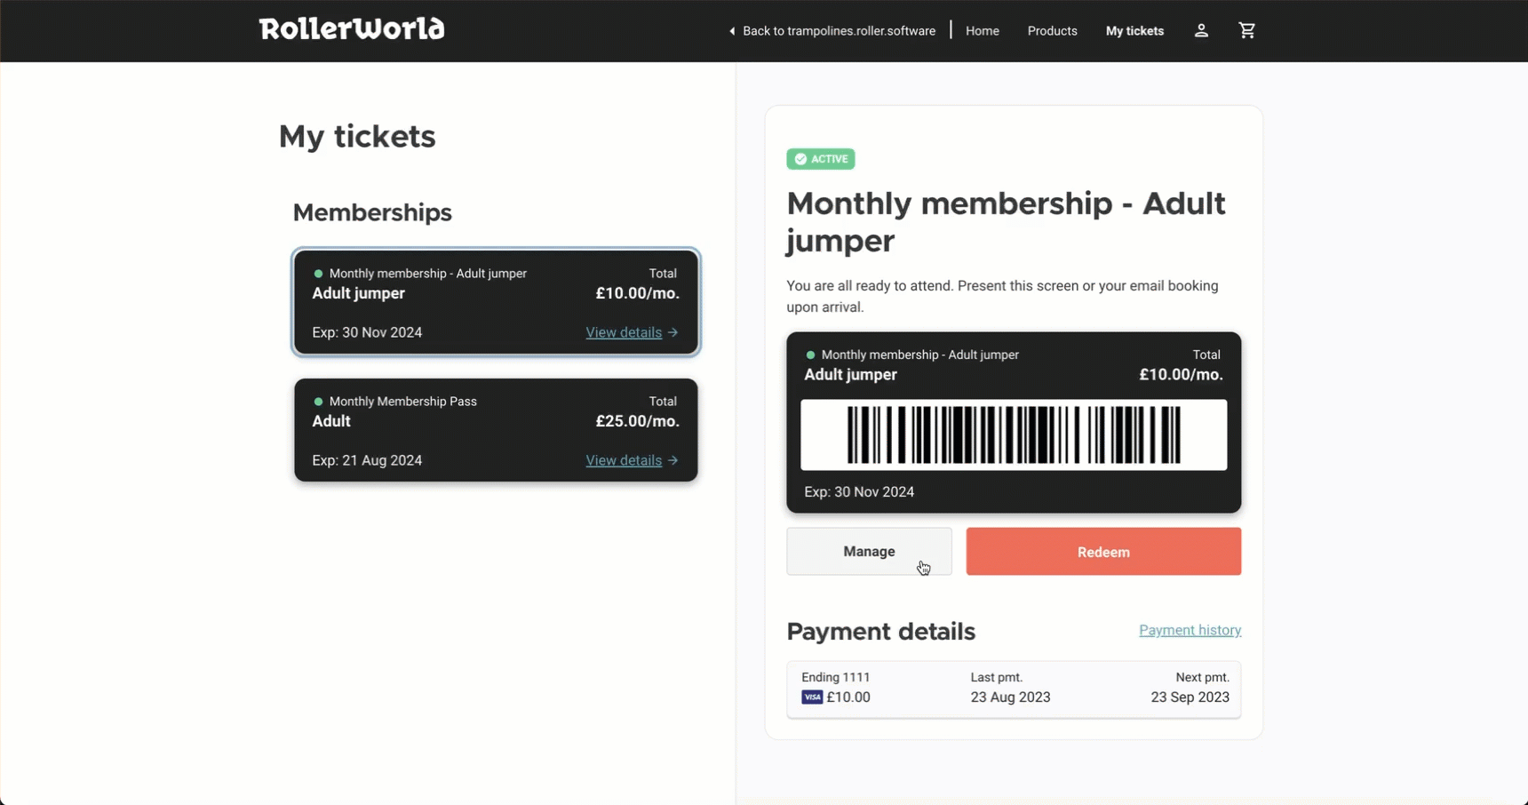Click the green ACTIVE status badge
Screen dimensions: 1528x805
pos(821,159)
